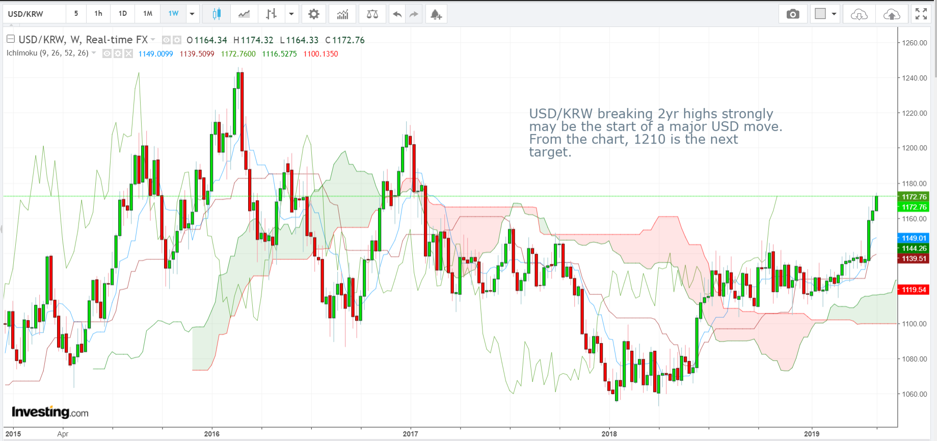Click the chart annotation text note
The width and height of the screenshot is (937, 441).
(x=656, y=133)
